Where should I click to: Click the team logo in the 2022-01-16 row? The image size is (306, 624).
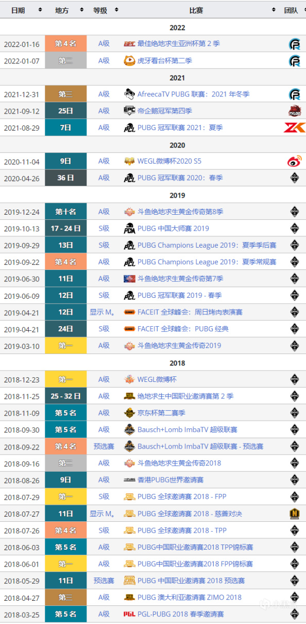tap(295, 44)
